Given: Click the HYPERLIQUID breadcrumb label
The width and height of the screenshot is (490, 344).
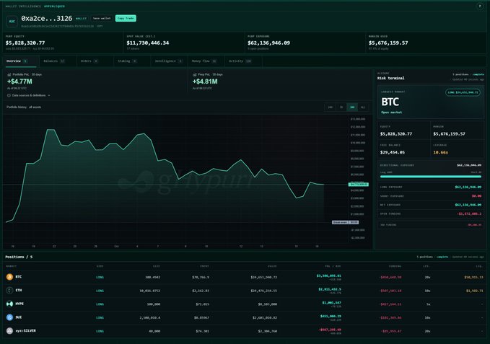Looking at the screenshot, I should (x=54, y=6).
